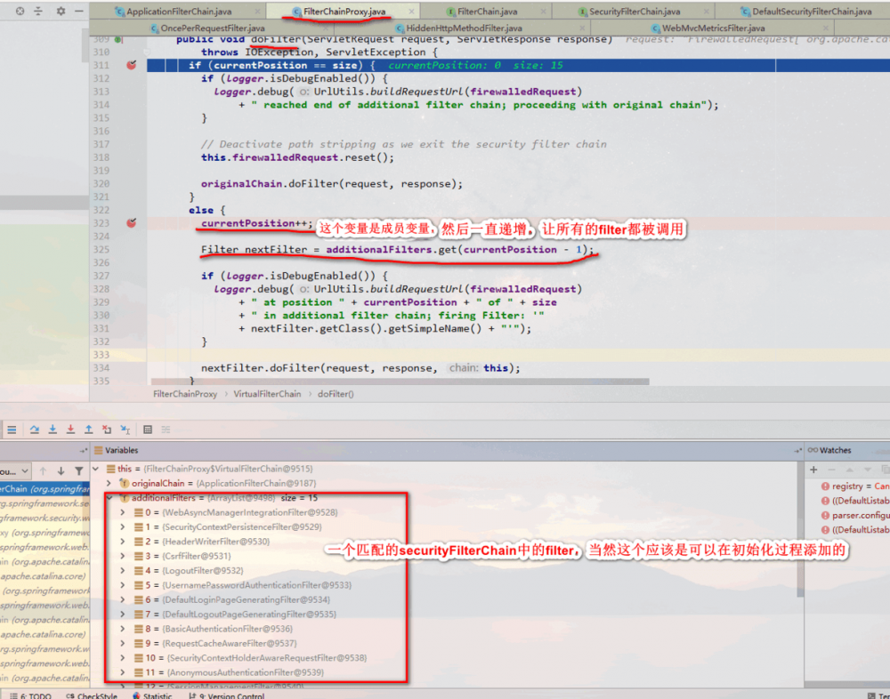Image resolution: width=890 pixels, height=699 pixels.
Task: Collapse the additionalFilters list node
Action: (109, 498)
